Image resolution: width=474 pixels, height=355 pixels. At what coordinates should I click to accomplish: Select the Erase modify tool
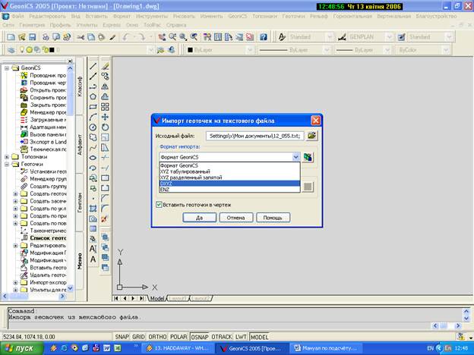tap(105, 66)
